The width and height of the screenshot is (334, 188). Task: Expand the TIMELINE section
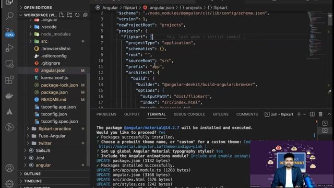(53, 181)
